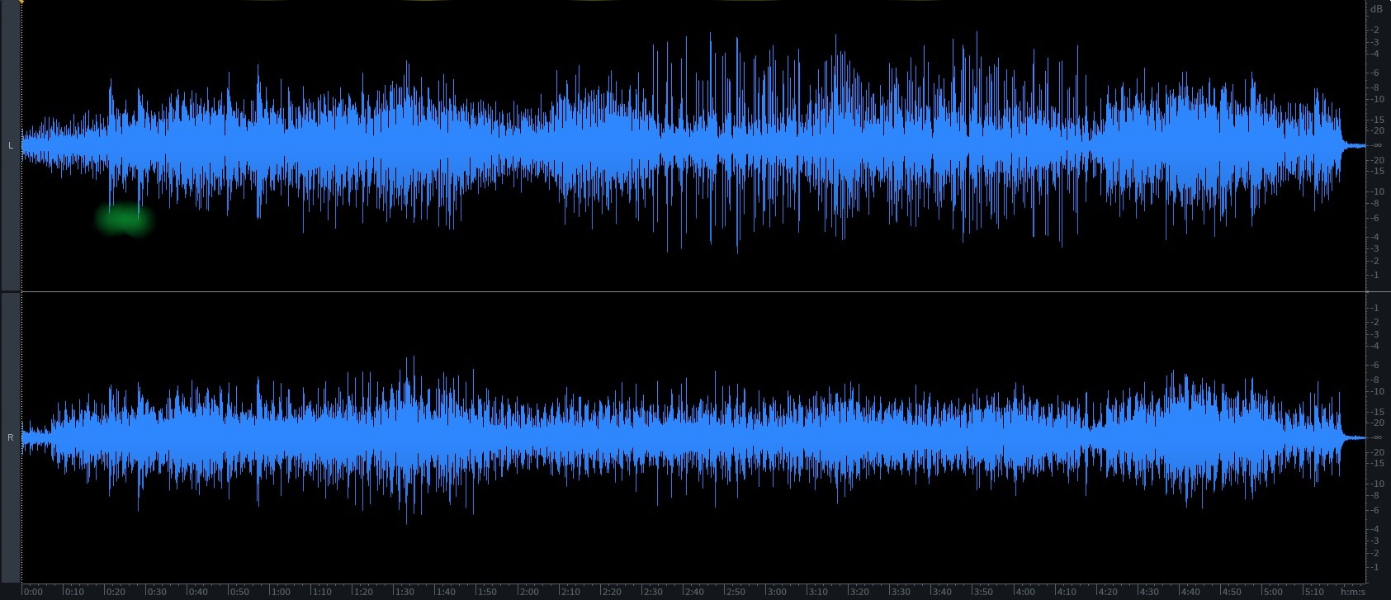Click the orange playhead marker at the top
This screenshot has width=1391, height=600.
point(21,2)
